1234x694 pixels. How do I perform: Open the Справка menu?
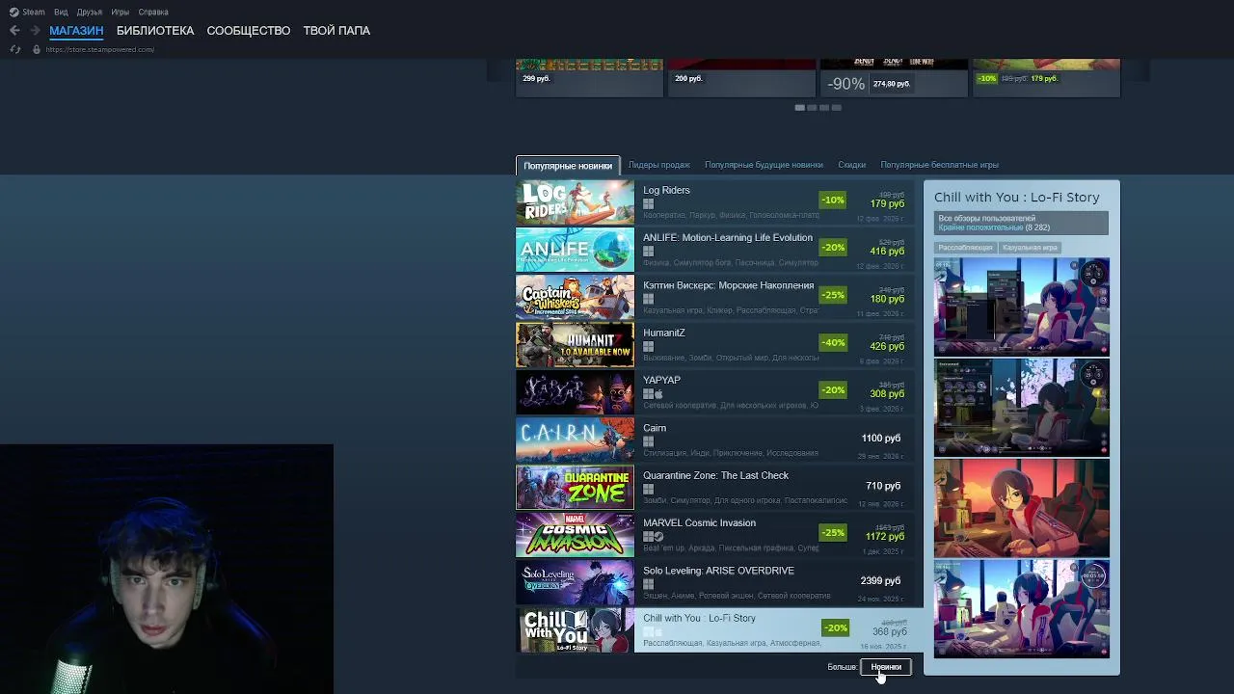tap(153, 12)
